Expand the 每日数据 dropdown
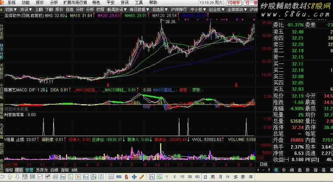 click(x=140, y=10)
